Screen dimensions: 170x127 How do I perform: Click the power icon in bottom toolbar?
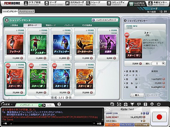[x=159, y=104]
